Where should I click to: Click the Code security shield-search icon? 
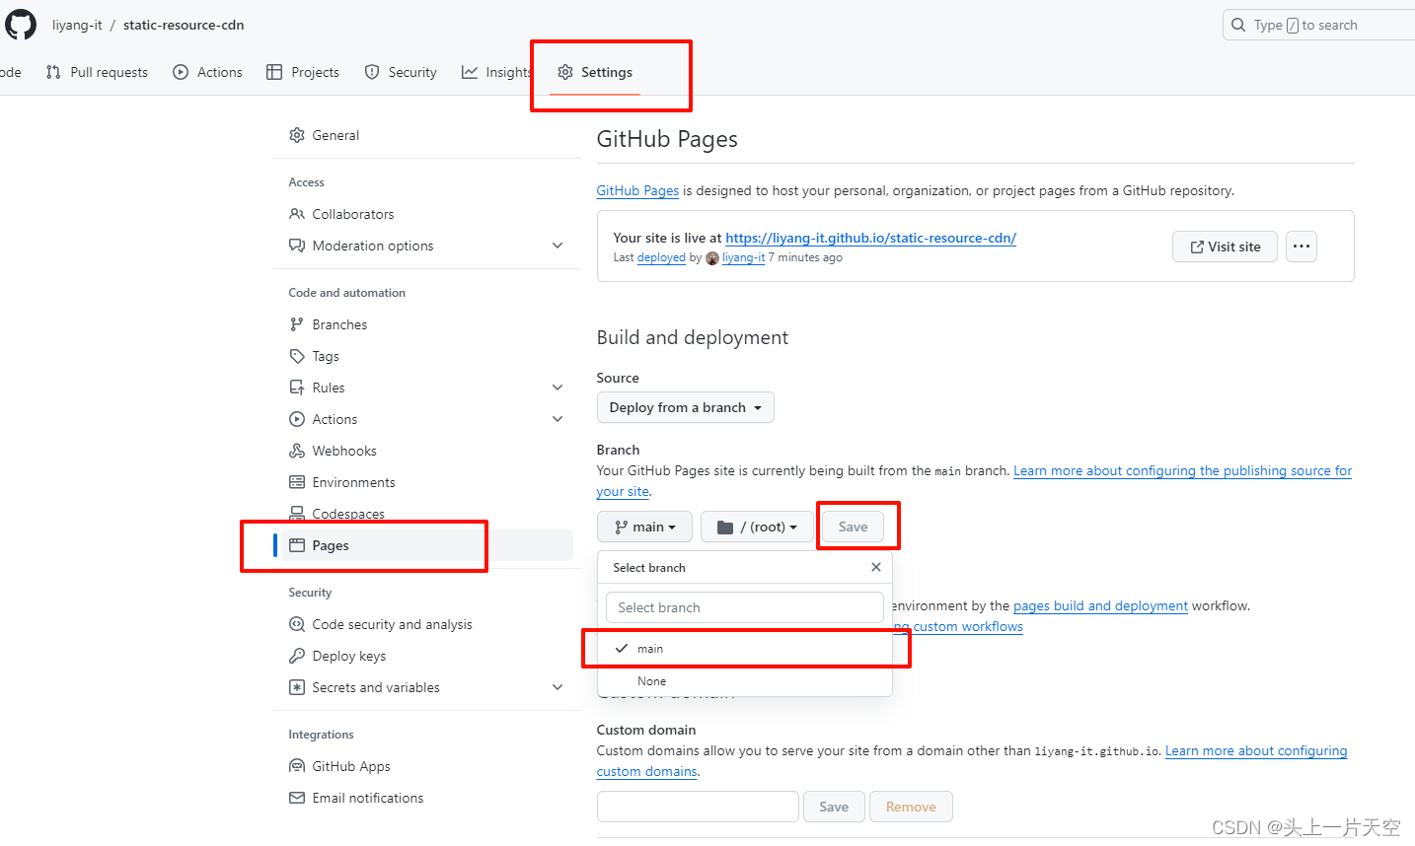pyautogui.click(x=297, y=624)
